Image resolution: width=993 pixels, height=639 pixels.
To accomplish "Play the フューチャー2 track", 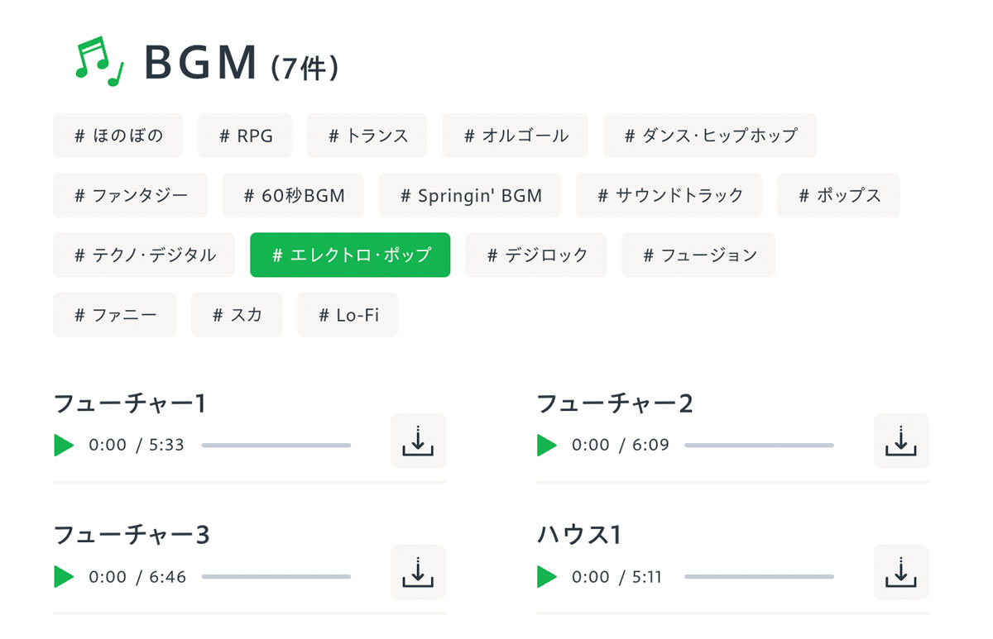I will [546, 445].
